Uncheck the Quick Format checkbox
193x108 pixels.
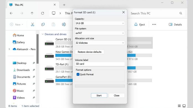pos(78,74)
